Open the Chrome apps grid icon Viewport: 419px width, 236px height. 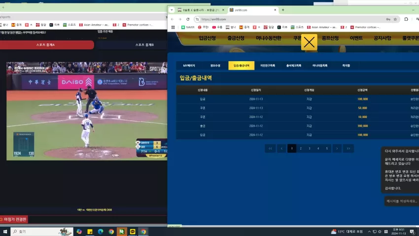tap(173, 27)
